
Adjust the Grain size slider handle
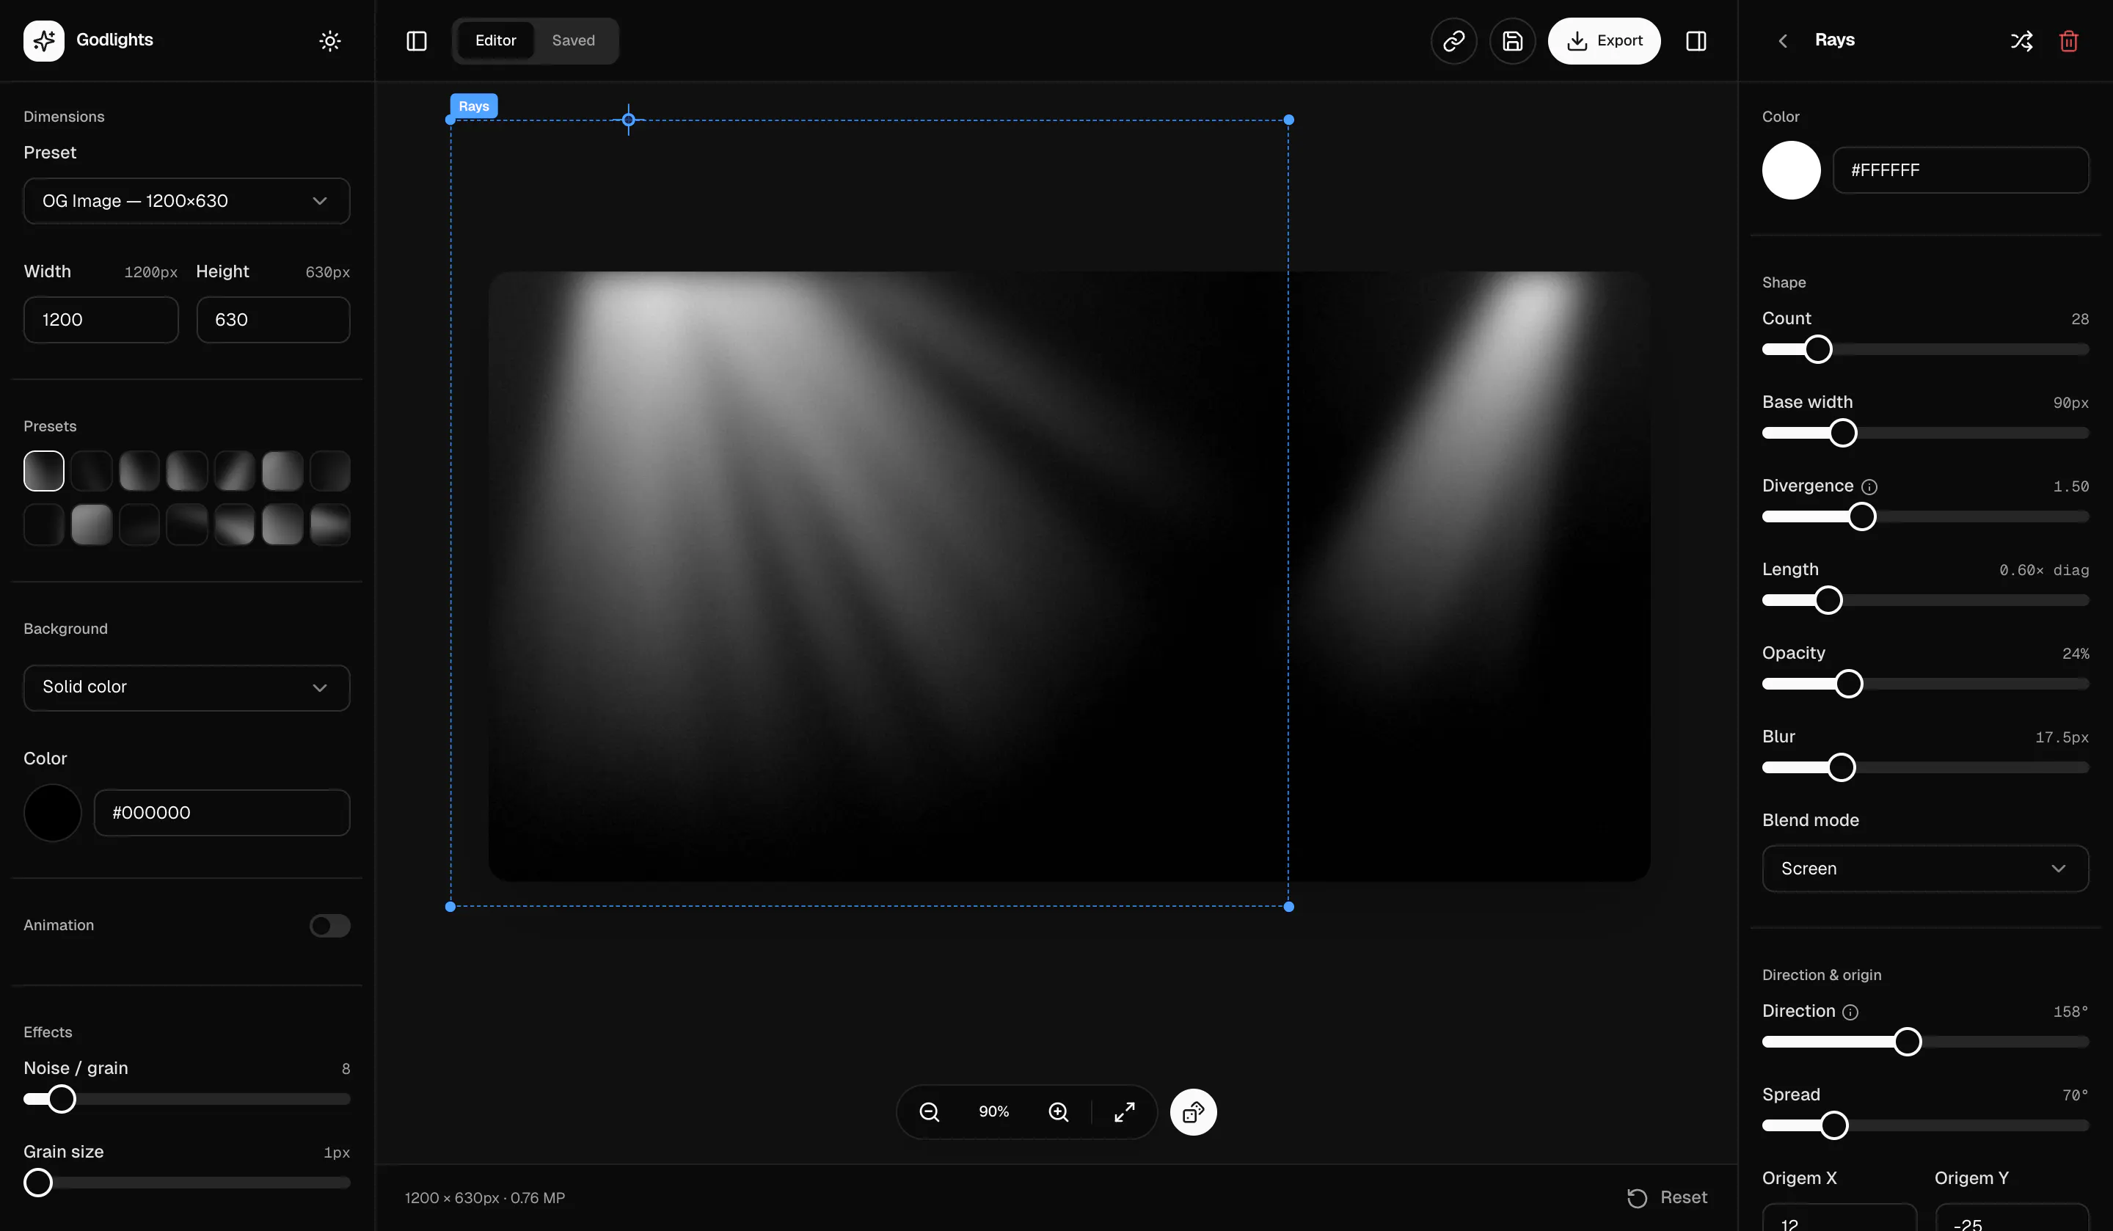pyautogui.click(x=37, y=1183)
